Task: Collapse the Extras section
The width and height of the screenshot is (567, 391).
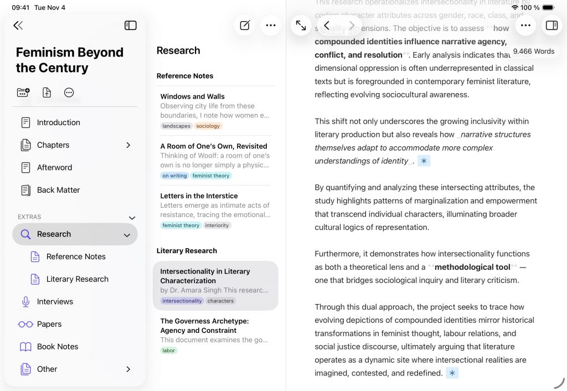Action: pyautogui.click(x=132, y=218)
